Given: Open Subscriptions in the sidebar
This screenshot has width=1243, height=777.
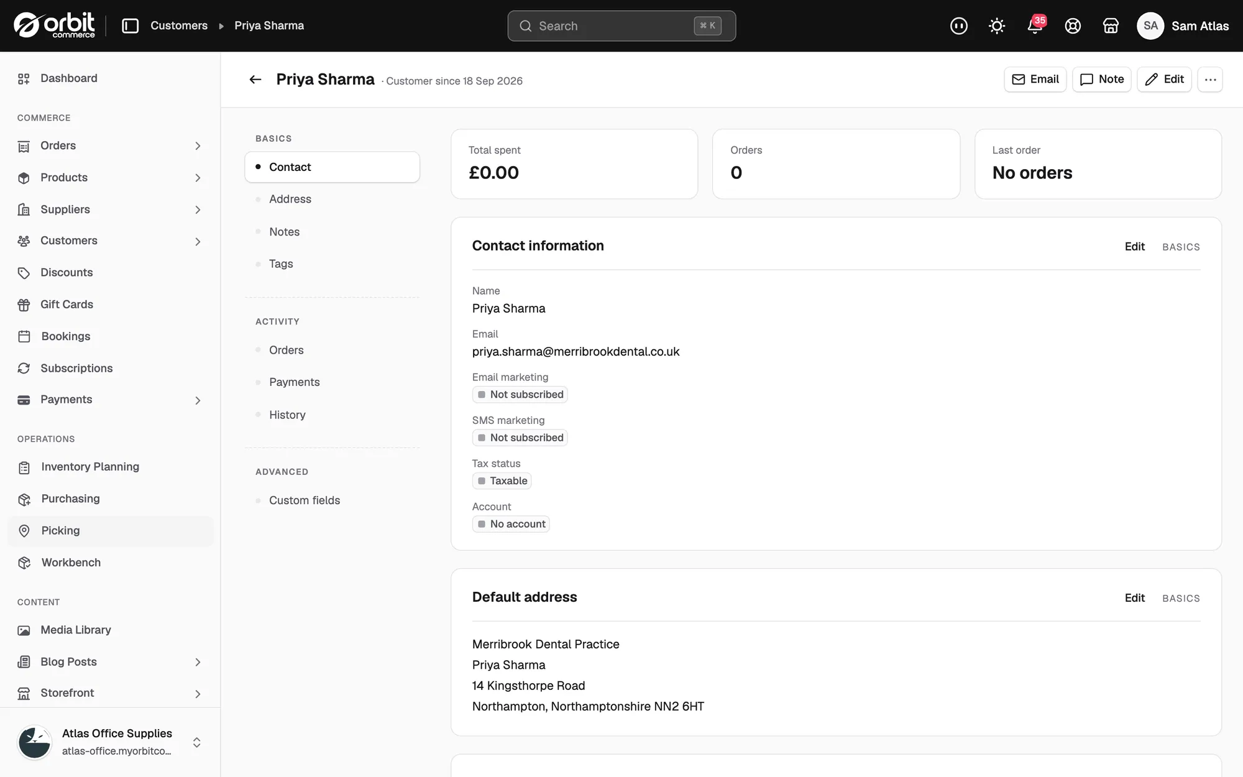Looking at the screenshot, I should (x=110, y=368).
